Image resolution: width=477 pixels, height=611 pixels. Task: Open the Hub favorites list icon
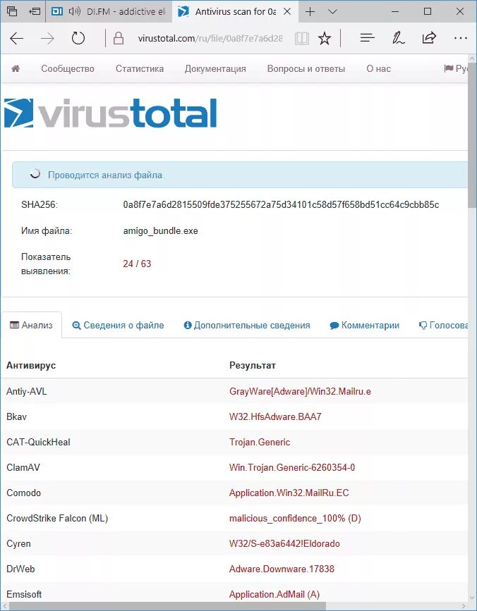(367, 38)
